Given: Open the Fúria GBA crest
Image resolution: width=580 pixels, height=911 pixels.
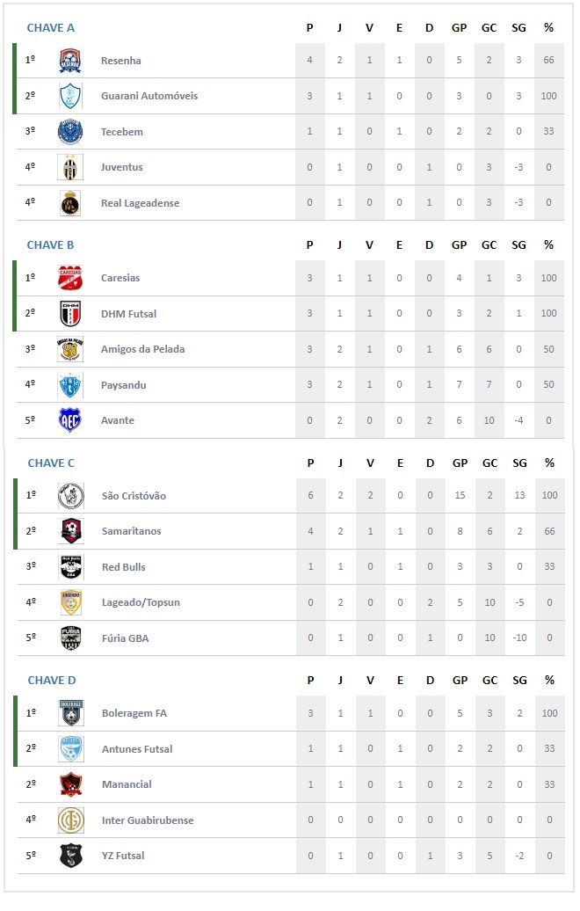Looking at the screenshot, I should [x=71, y=638].
